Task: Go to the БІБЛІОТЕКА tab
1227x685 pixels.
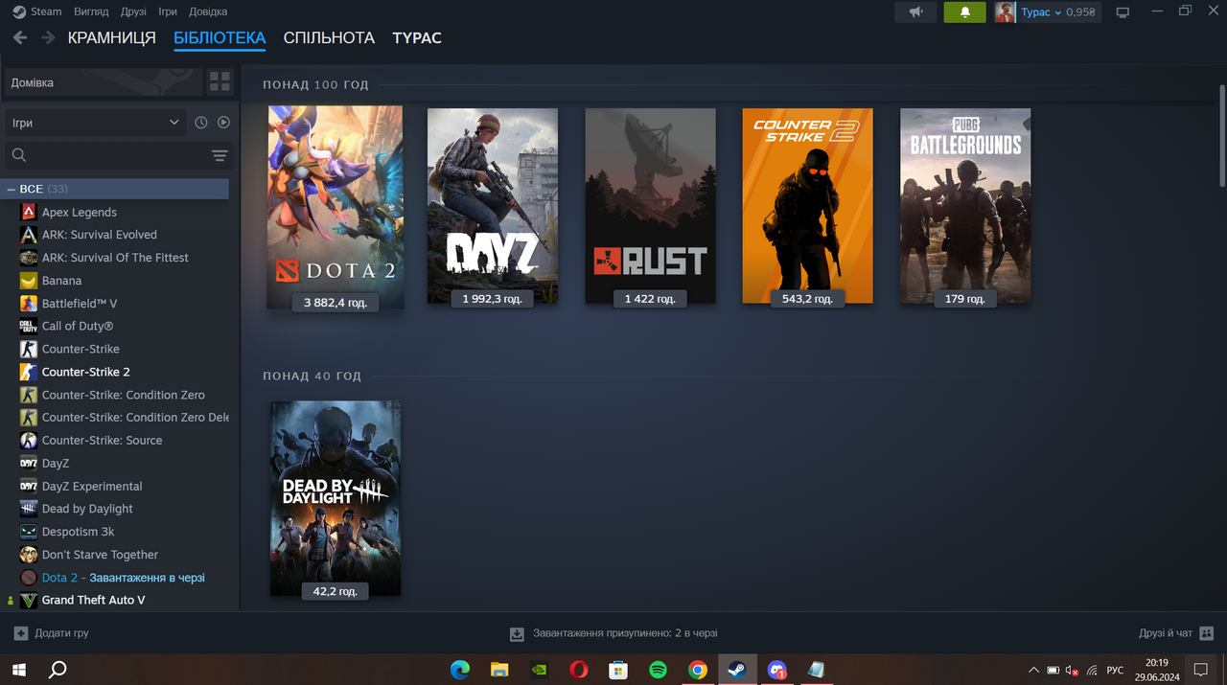Action: point(220,38)
